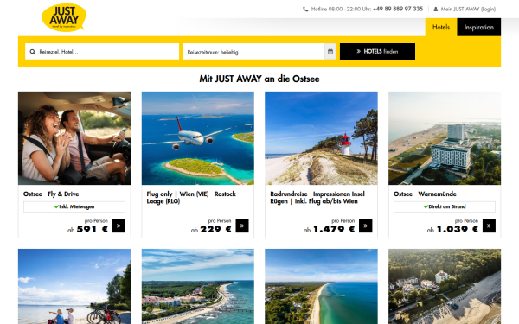Open Flug only Wien - Rostock-Laage title
This screenshot has height=324, width=519.
(x=192, y=197)
